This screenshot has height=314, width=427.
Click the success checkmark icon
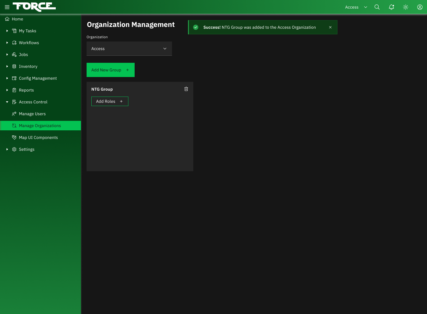pos(196,27)
